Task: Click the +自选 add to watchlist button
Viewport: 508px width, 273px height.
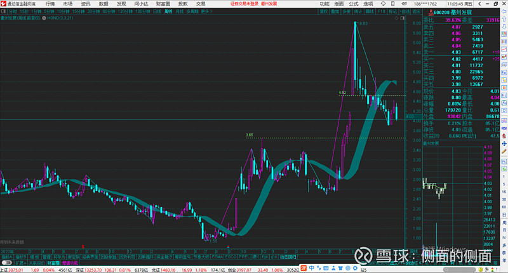Action: [404, 11]
